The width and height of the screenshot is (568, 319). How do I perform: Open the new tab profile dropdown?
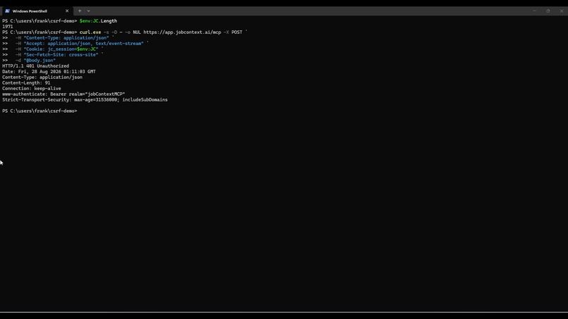click(88, 11)
